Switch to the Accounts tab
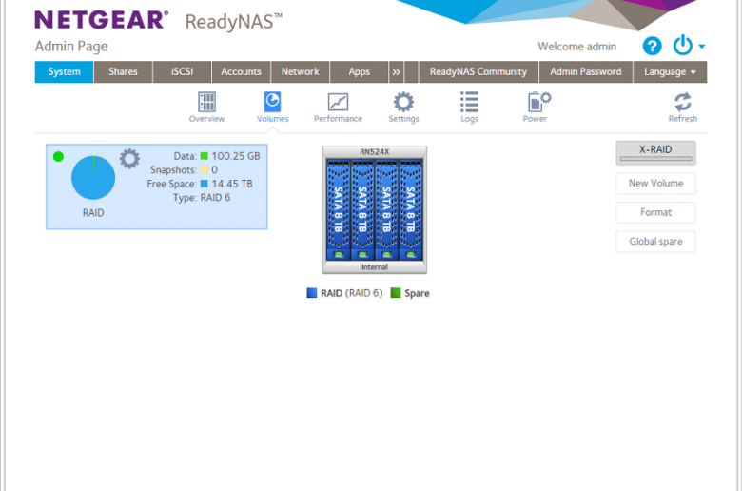This screenshot has width=742, height=491. tap(241, 72)
